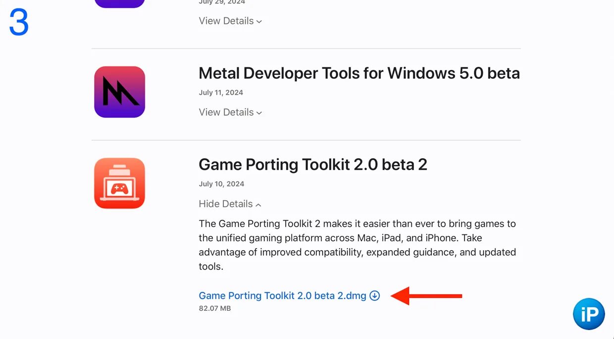614x339 pixels.
Task: Click the divider line above Game Porting Toolkit
Action: click(306, 140)
